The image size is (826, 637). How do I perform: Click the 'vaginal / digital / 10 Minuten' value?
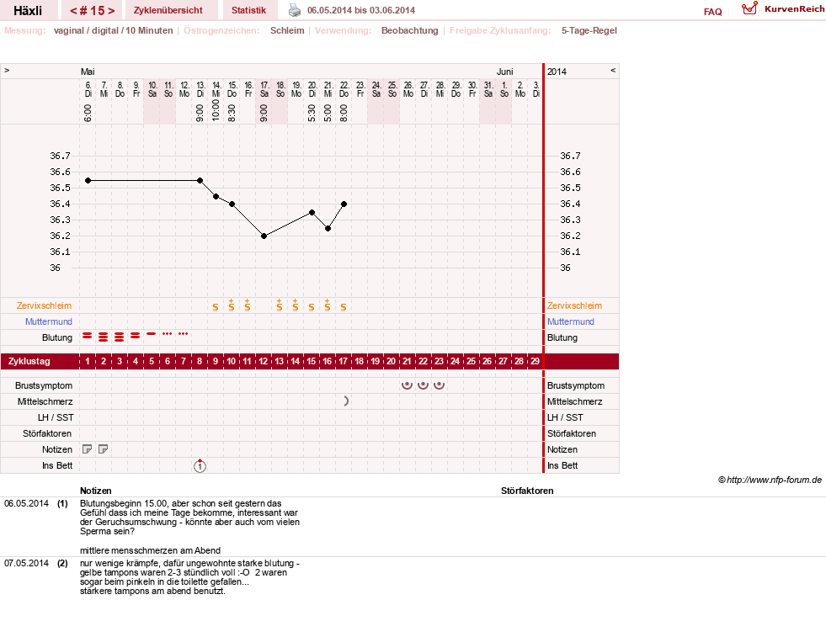click(x=114, y=30)
